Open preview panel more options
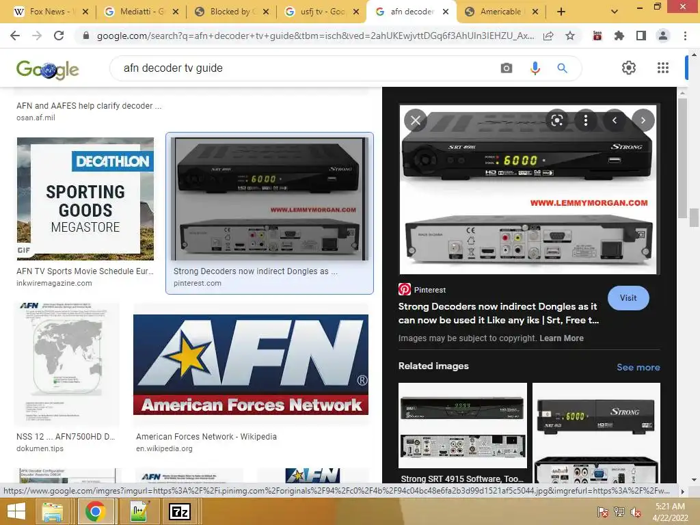This screenshot has height=525, width=700. (586, 120)
